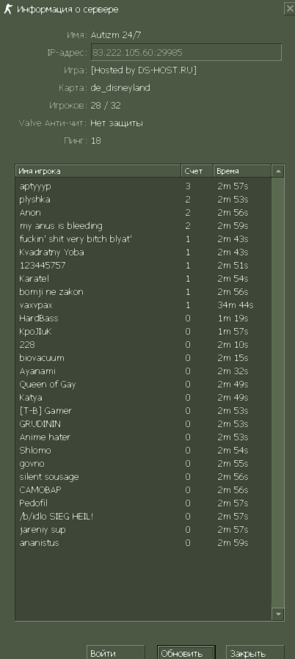Select player HardBass in the list
This screenshot has width=295, height=659.
[143, 318]
